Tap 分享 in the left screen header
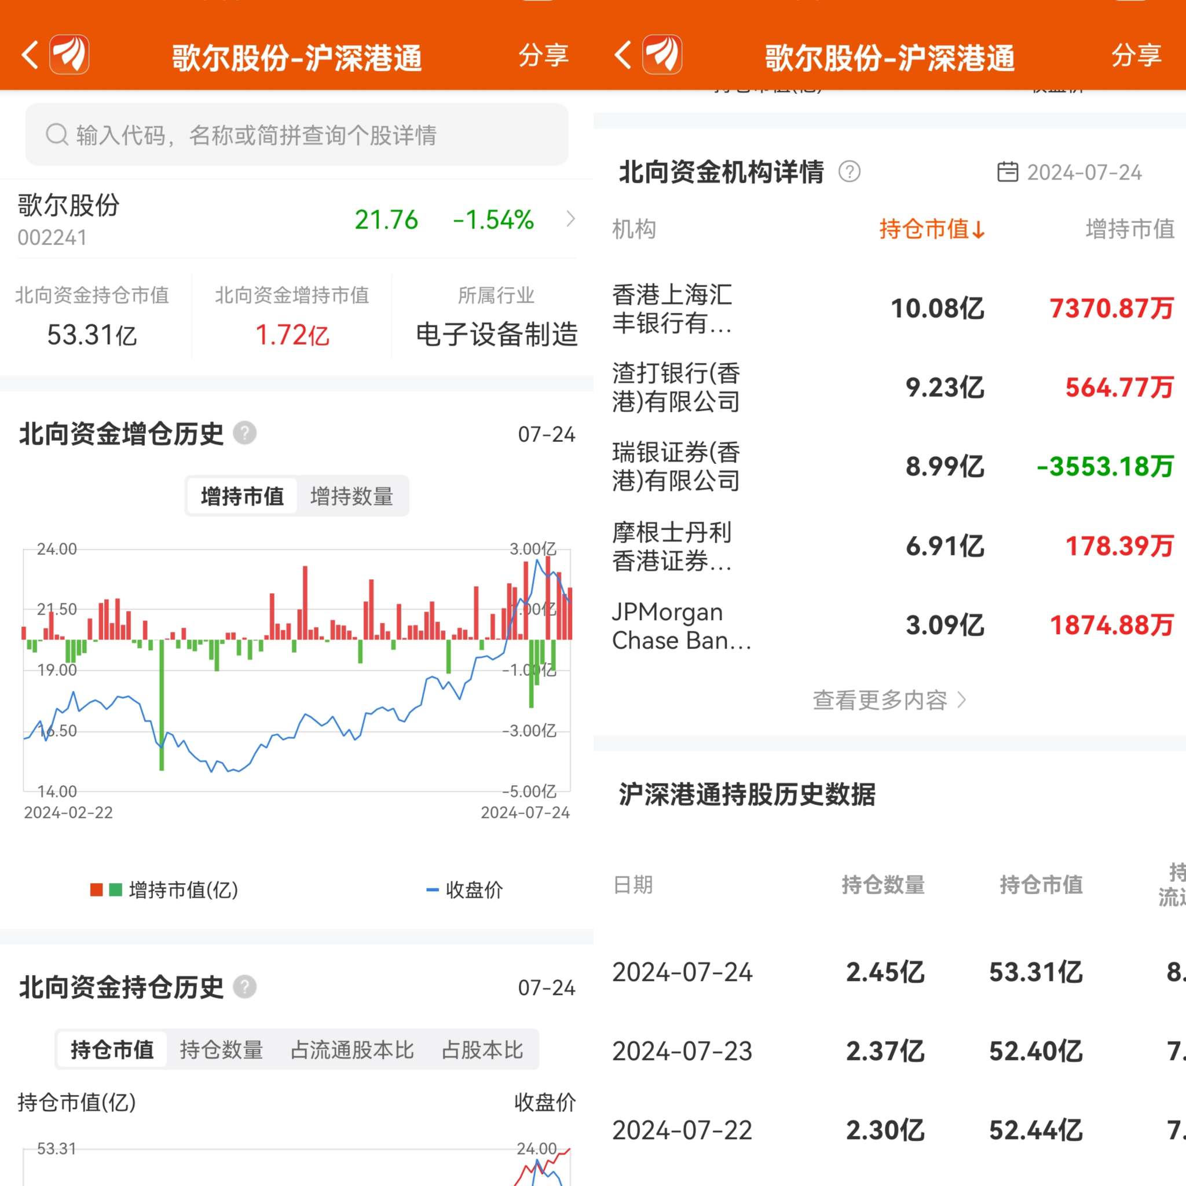Screen dimensions: 1186x1186 coord(543,55)
